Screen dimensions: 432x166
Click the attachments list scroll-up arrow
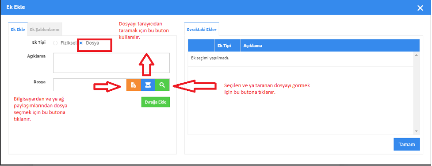click(x=416, y=55)
